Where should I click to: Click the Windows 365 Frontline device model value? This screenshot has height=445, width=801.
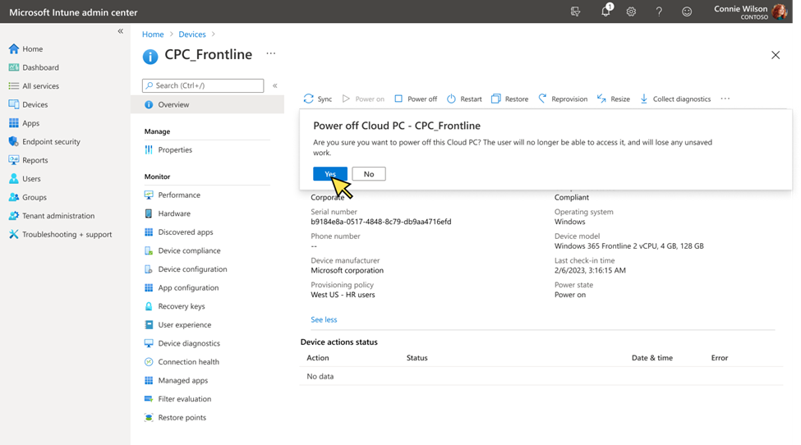tap(628, 246)
